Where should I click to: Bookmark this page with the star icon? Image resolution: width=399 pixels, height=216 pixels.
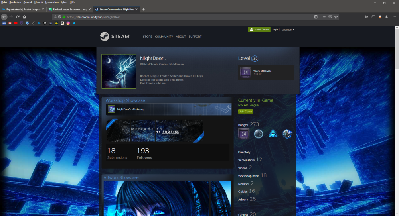[x=336, y=17]
